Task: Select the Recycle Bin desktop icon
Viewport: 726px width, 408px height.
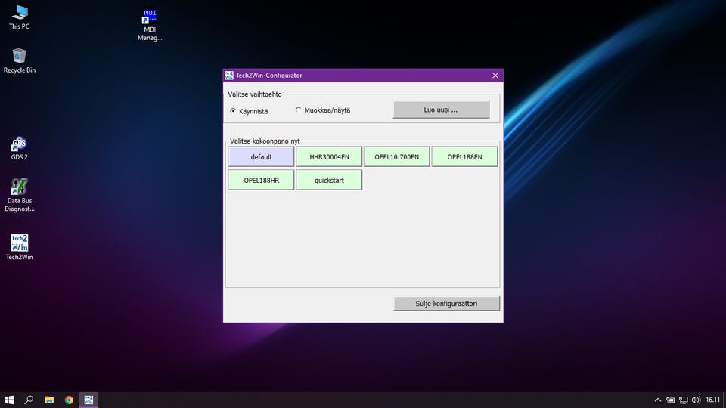Action: click(20, 60)
